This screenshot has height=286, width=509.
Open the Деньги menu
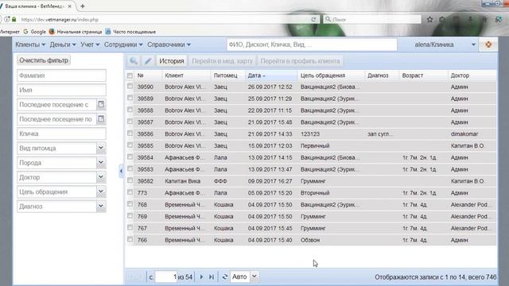63,44
